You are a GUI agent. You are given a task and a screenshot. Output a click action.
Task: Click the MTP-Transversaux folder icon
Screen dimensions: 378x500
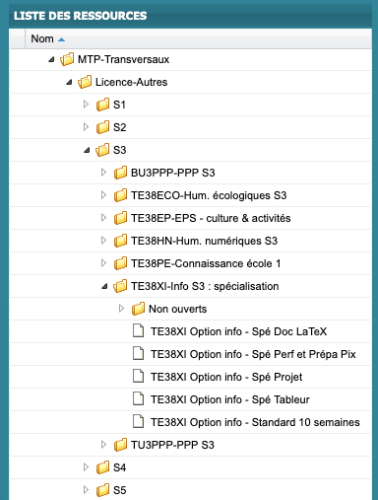click(x=67, y=59)
